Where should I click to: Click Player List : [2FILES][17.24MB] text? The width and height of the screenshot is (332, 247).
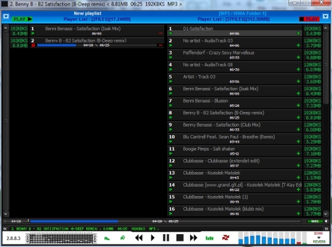[97, 19]
